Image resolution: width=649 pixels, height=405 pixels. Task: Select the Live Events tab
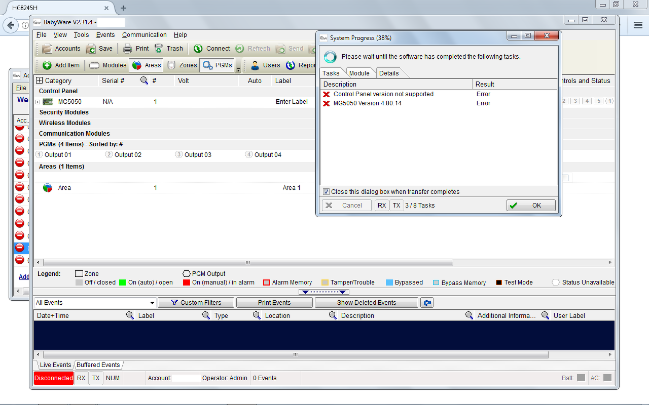pos(55,365)
